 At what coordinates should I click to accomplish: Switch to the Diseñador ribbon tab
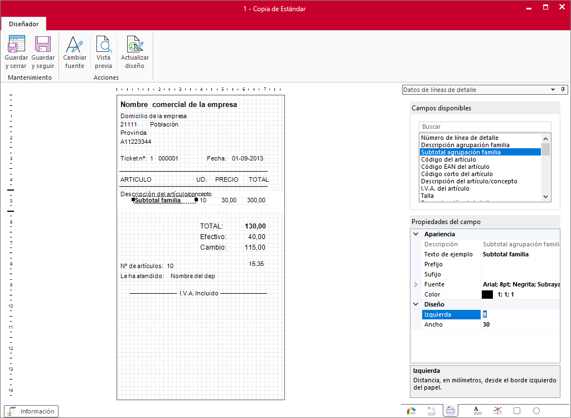click(23, 24)
